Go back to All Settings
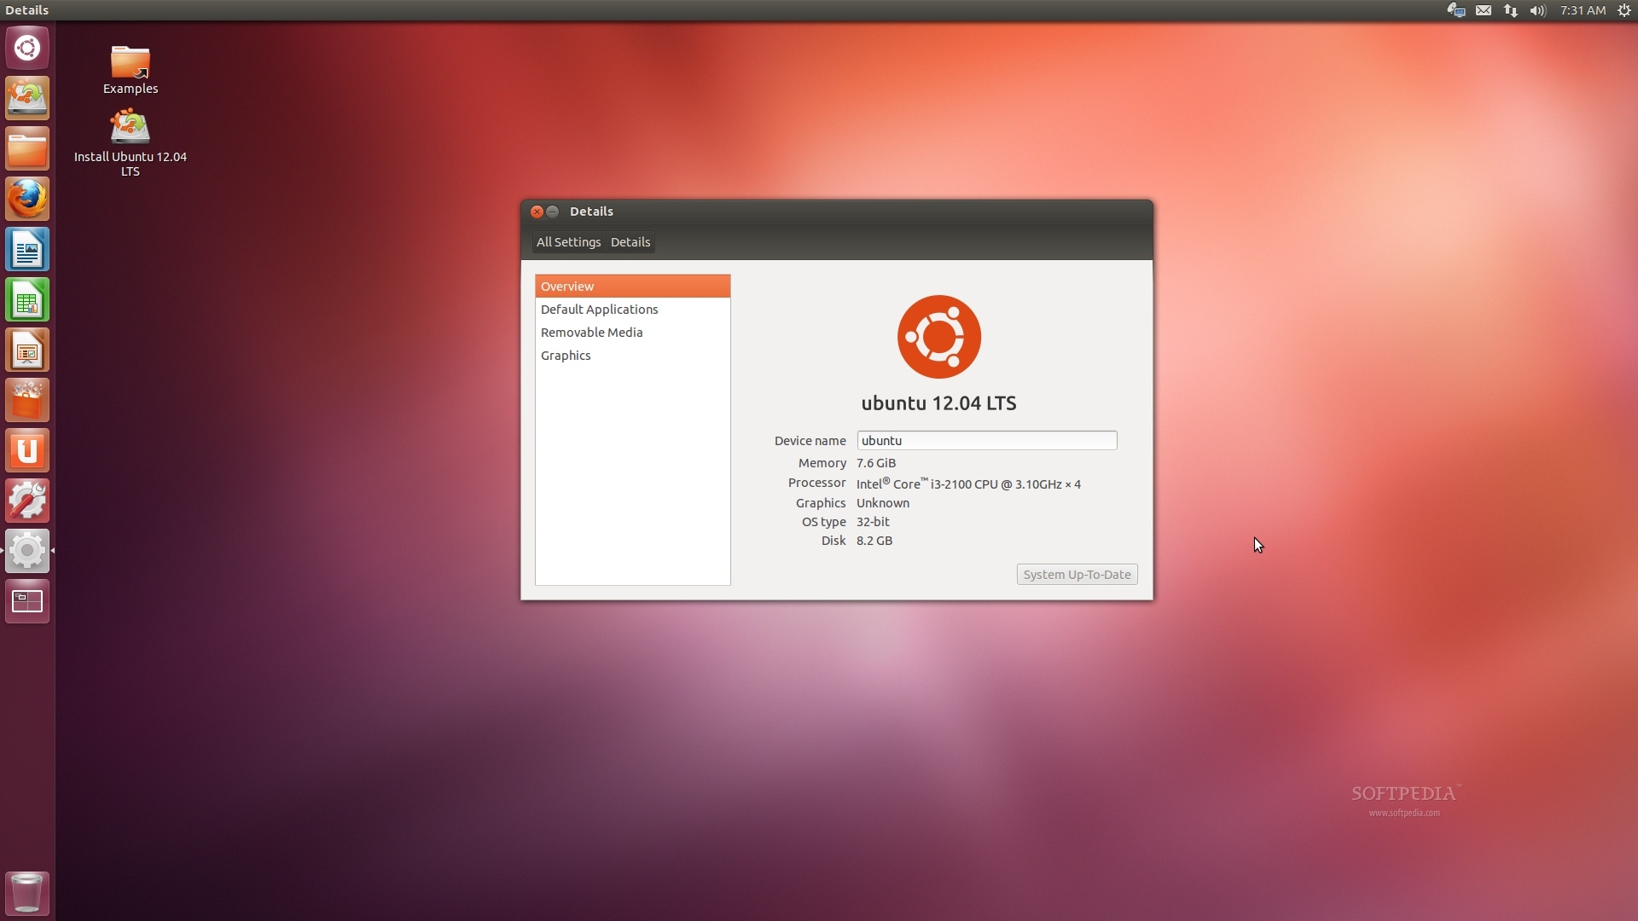1638x921 pixels. [x=568, y=242]
